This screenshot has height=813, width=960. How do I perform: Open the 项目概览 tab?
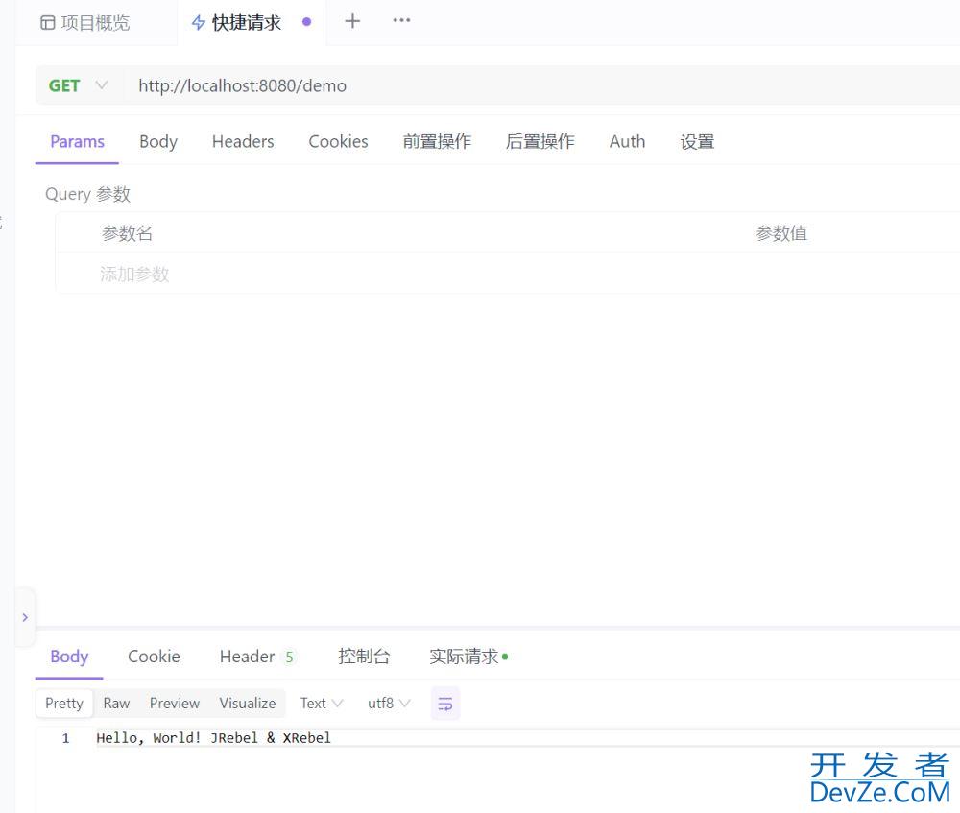[x=85, y=23]
